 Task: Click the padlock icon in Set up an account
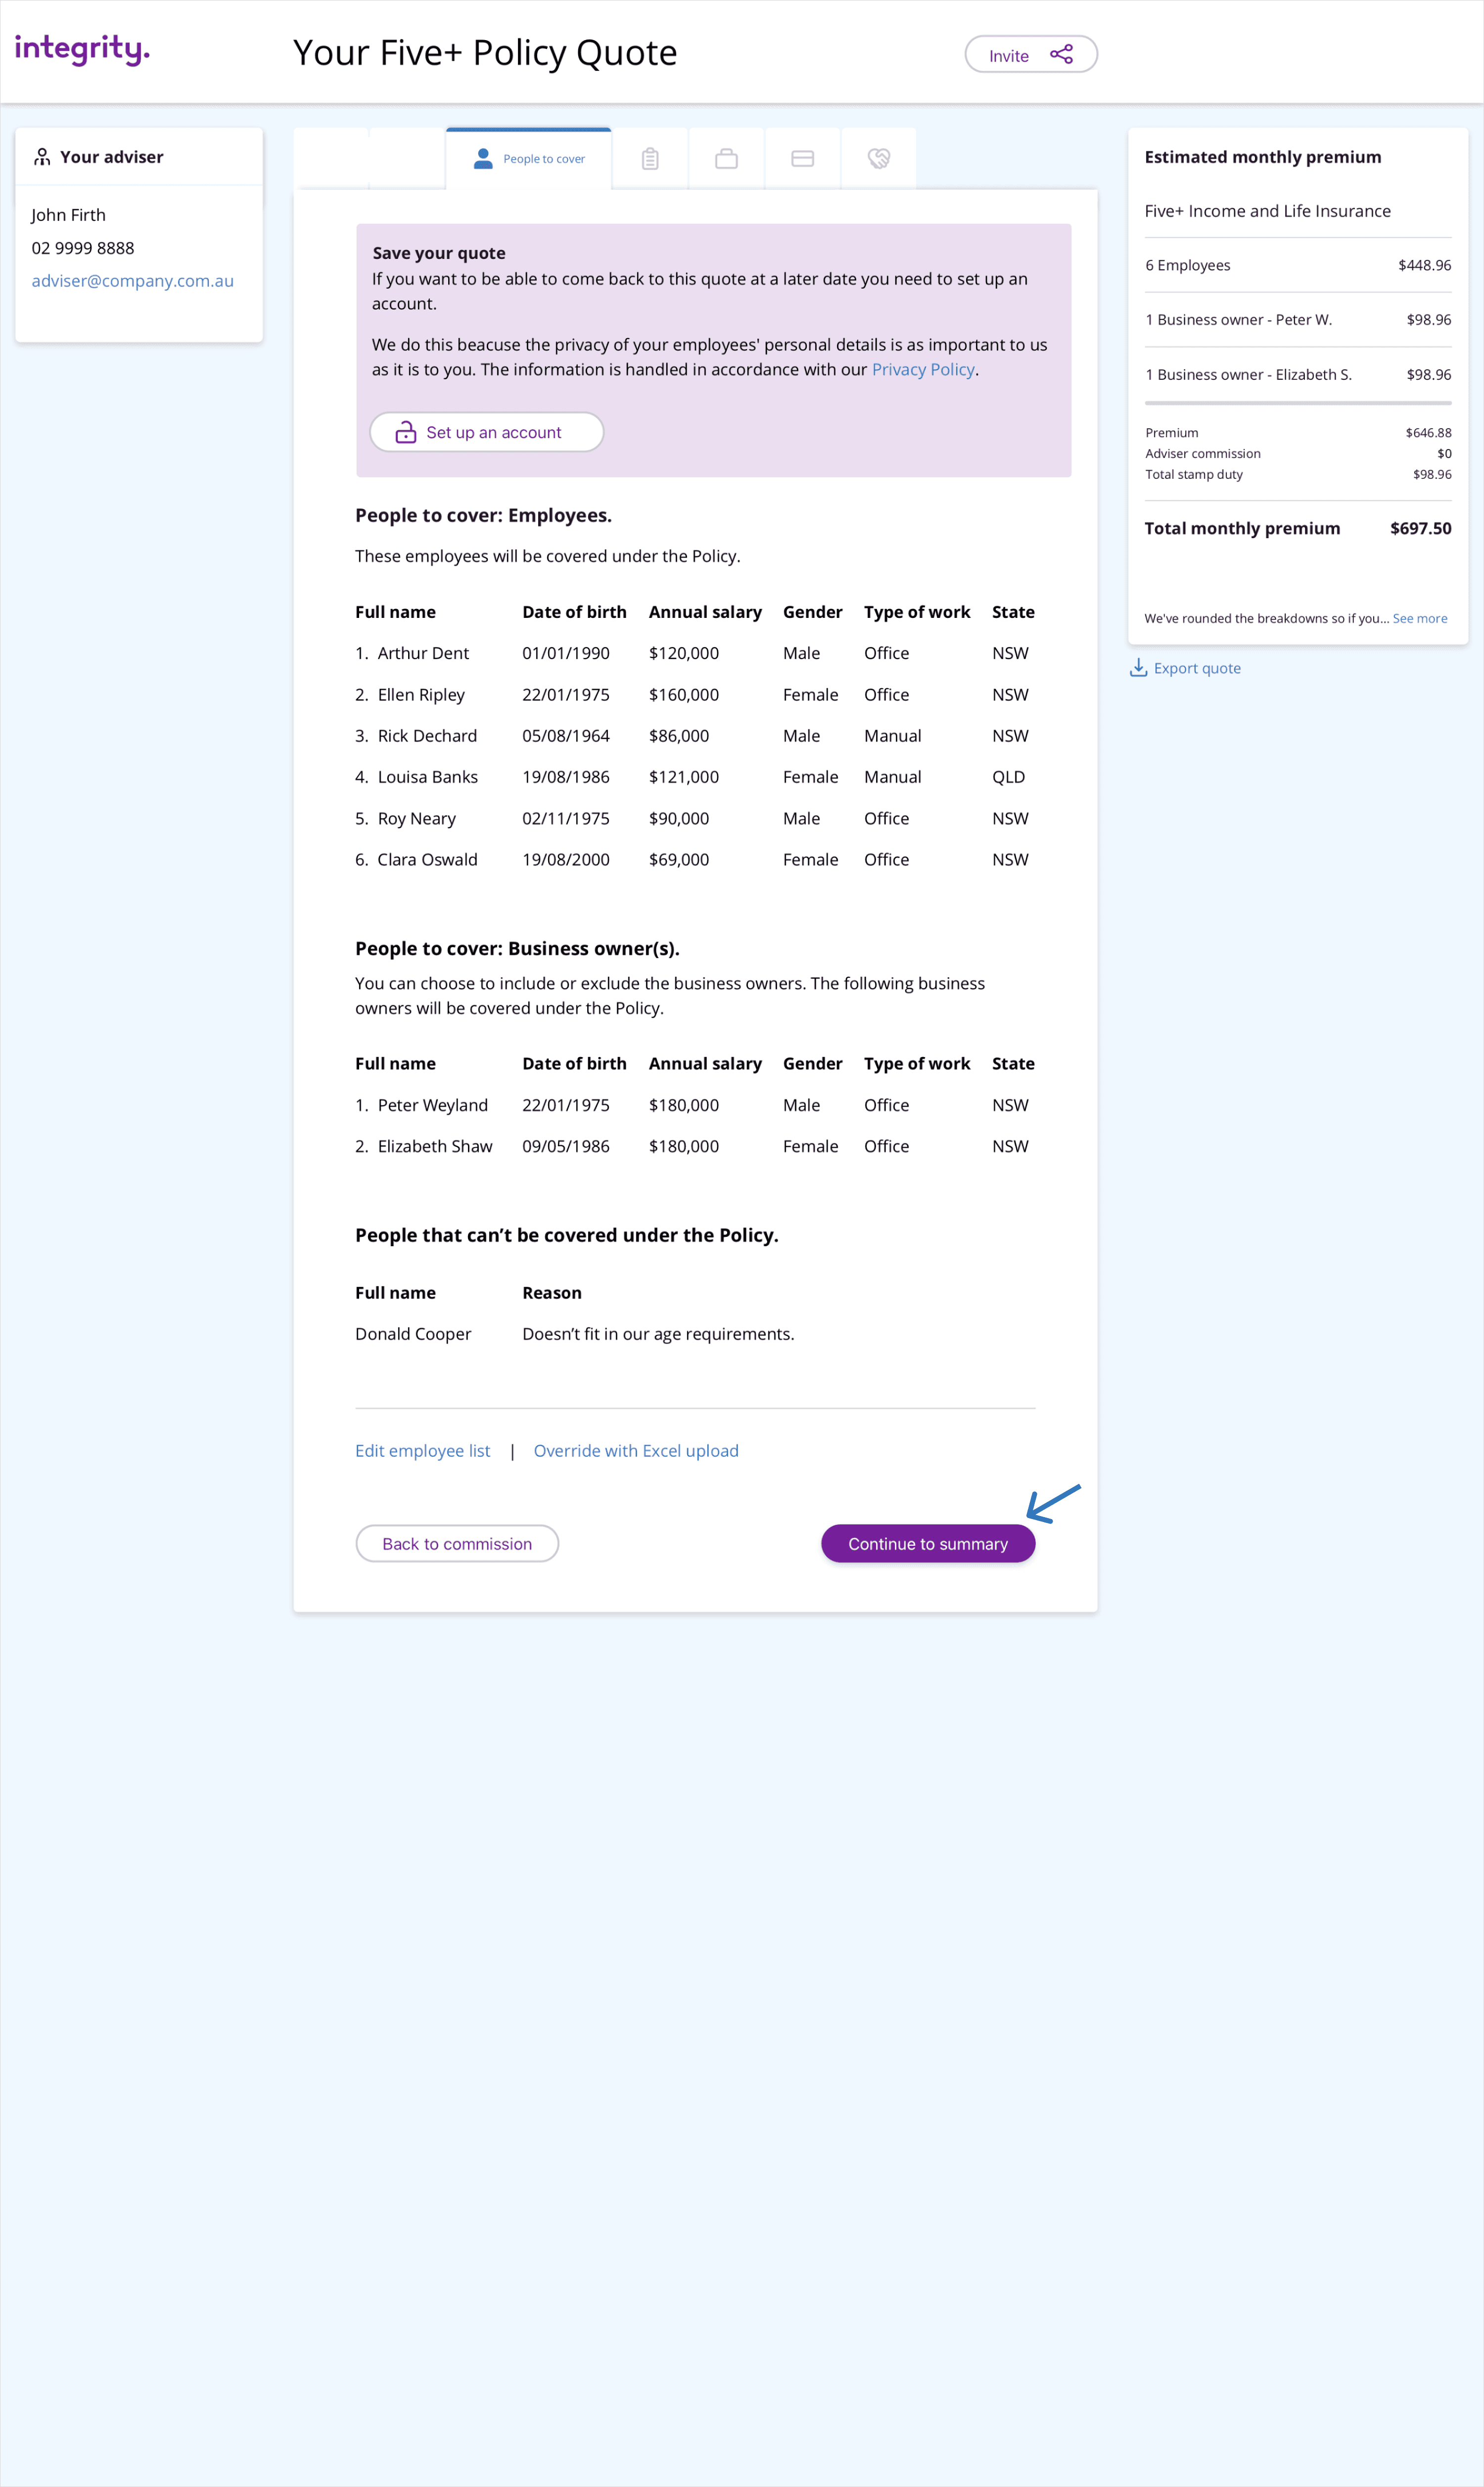(405, 432)
